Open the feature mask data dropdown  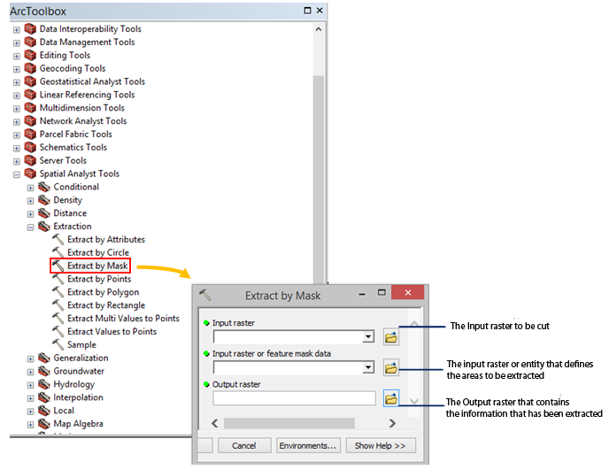click(x=367, y=367)
